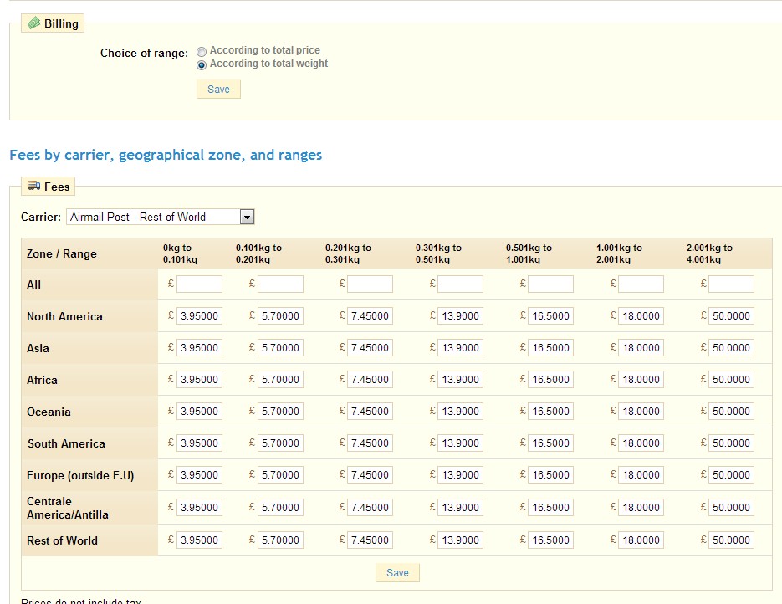Click Rest of World 1.001kg to 2.001kg field

coord(641,540)
